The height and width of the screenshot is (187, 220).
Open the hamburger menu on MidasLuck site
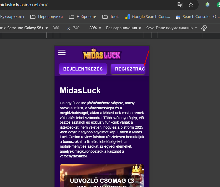62,53
